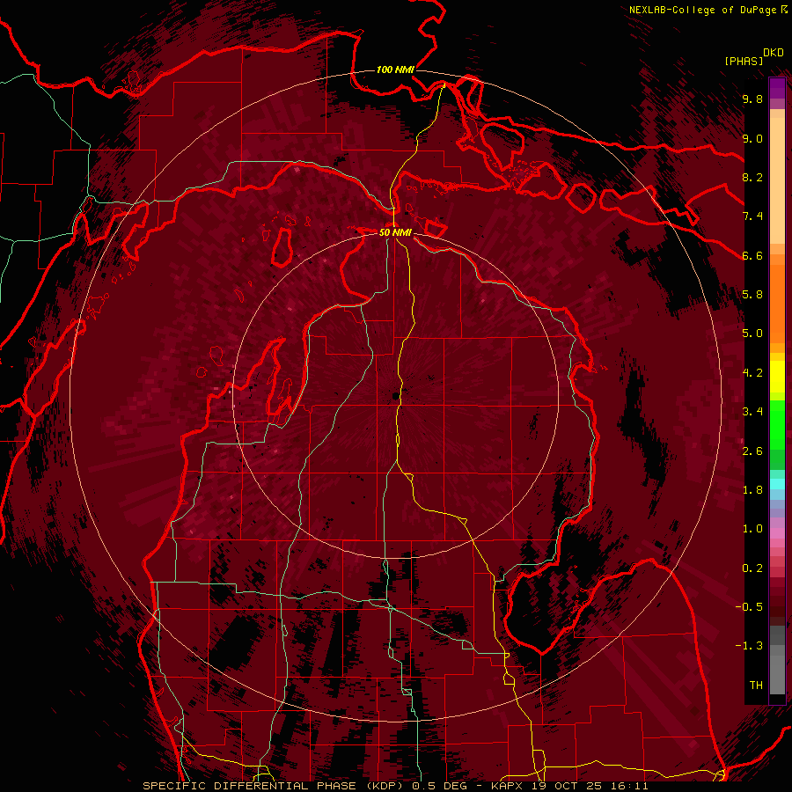Click the [PHAS] legend unit label

tap(744, 61)
